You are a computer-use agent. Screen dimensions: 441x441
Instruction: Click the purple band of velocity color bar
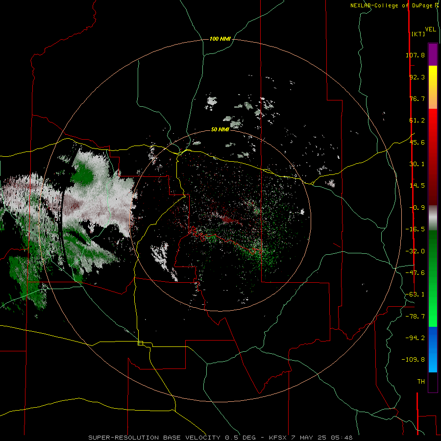(433, 54)
